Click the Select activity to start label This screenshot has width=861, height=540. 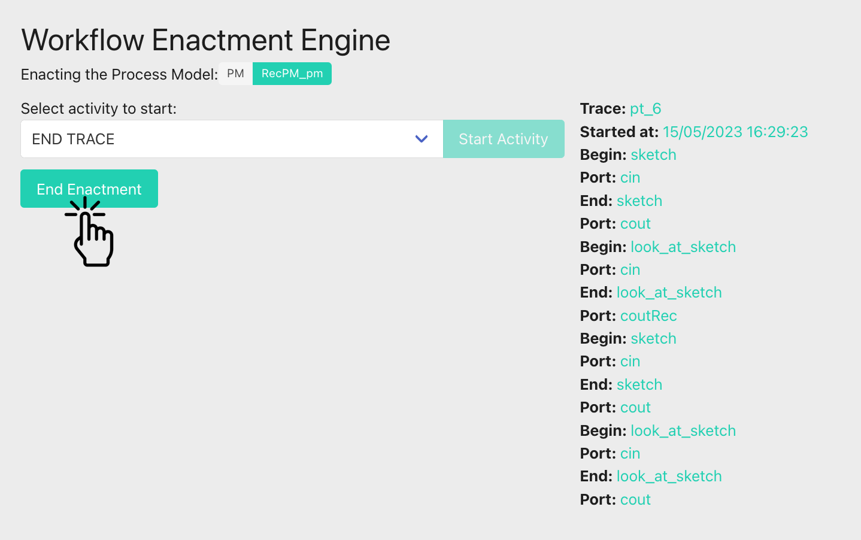point(99,108)
